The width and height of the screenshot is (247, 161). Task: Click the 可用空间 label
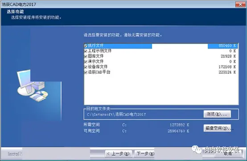click(92, 131)
